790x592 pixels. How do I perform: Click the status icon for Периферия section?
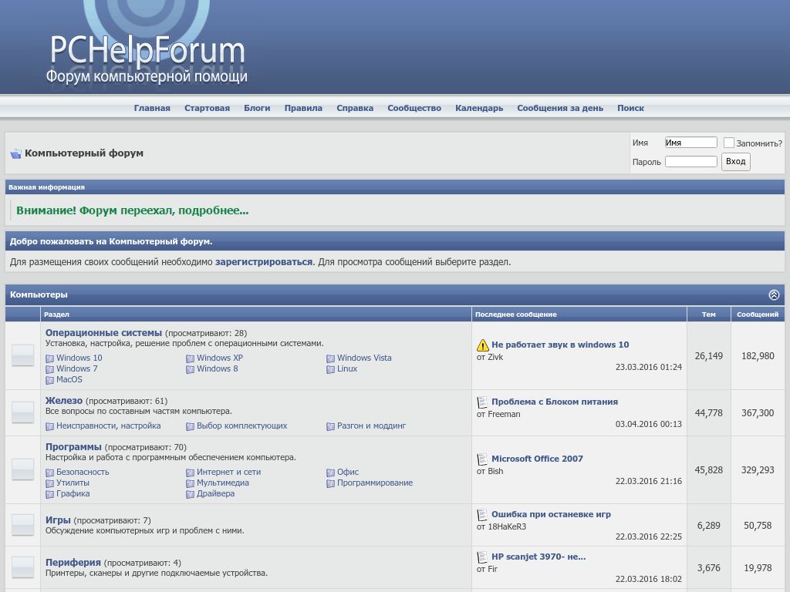coord(22,567)
